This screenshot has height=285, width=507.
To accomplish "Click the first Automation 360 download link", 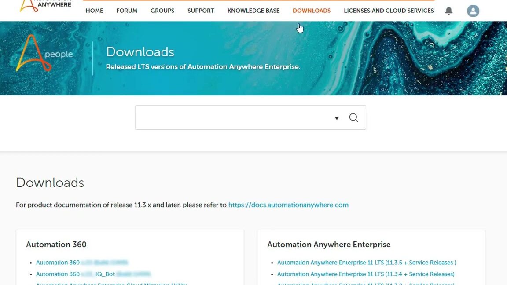I will (x=58, y=262).
